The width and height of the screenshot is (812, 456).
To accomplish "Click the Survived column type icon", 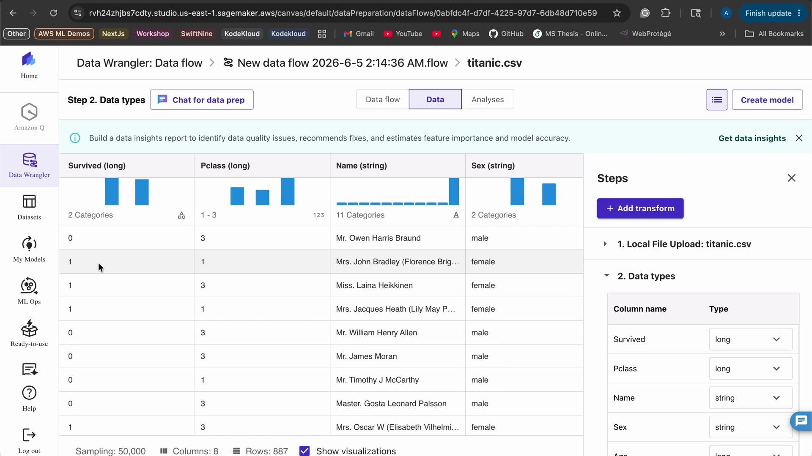I will 181,215.
